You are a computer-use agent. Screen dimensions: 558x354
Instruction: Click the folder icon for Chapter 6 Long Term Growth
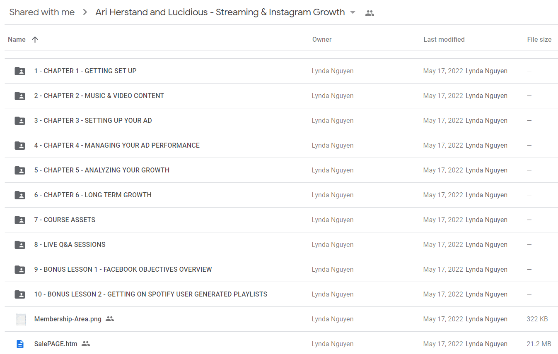(x=20, y=195)
